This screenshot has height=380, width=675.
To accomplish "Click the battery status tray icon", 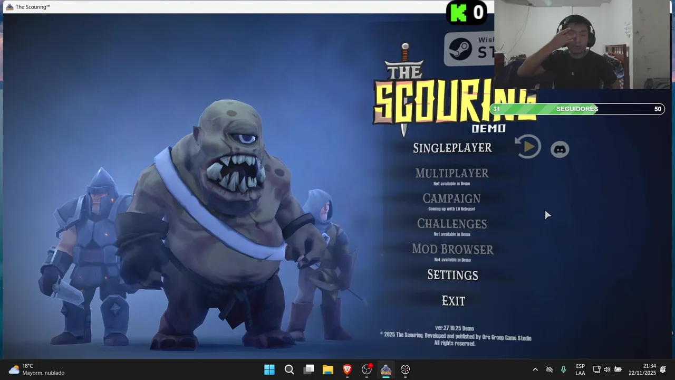I will pyautogui.click(x=618, y=369).
